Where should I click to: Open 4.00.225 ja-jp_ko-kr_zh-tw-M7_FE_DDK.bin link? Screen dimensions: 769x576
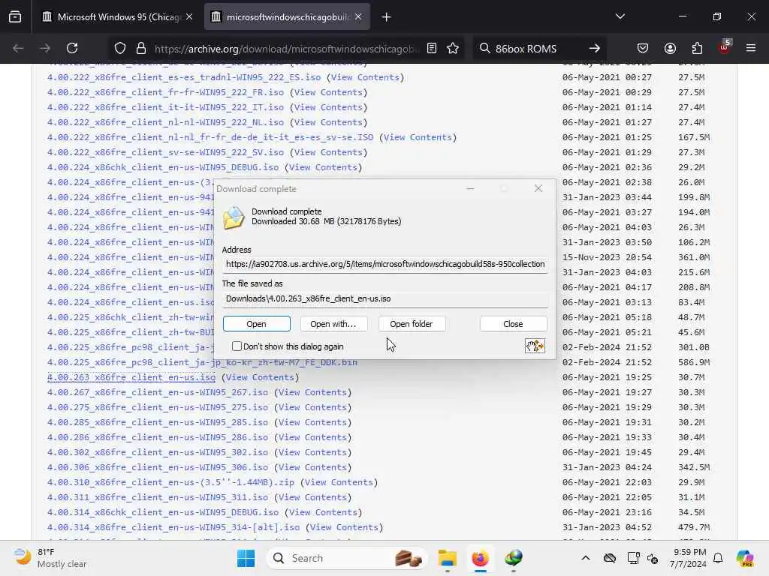point(202,362)
